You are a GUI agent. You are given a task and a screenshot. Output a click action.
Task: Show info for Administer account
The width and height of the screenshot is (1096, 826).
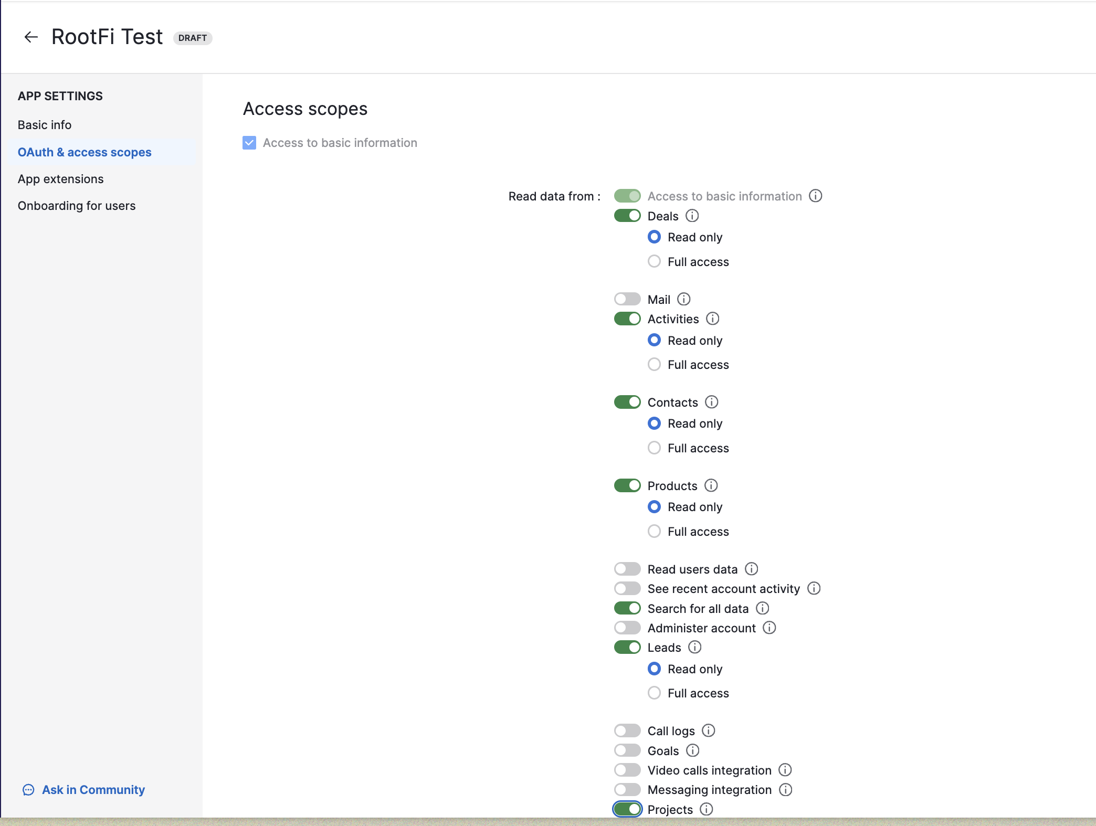(x=769, y=628)
